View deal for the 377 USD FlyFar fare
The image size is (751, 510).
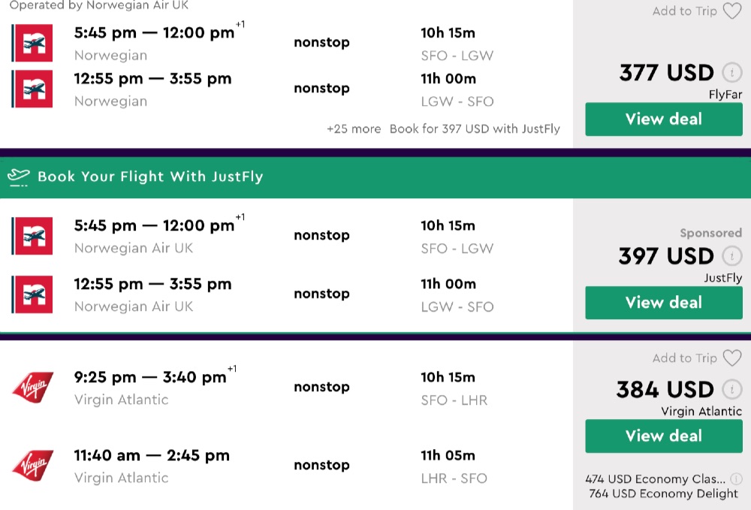664,119
